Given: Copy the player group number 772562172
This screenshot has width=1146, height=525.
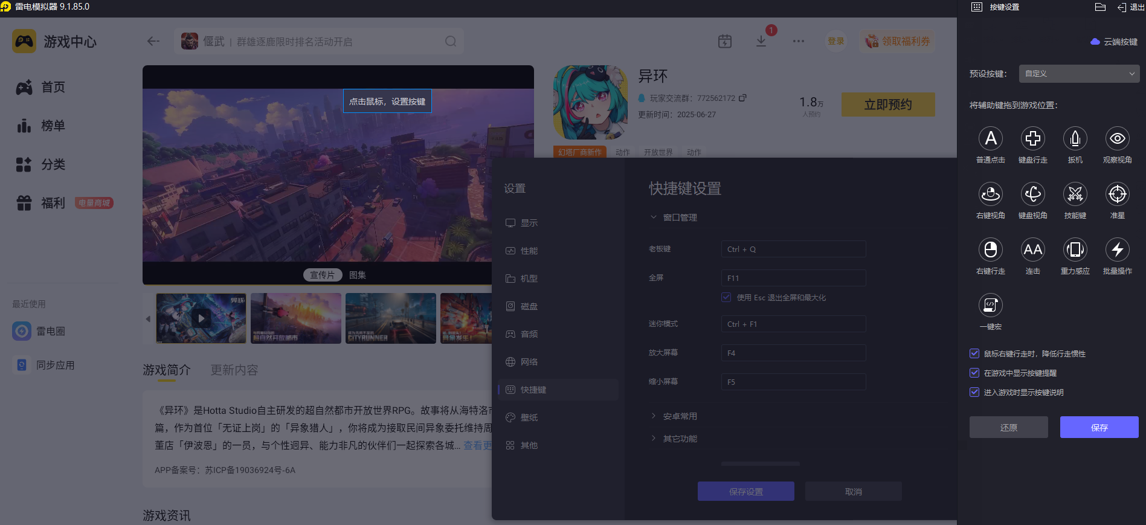Looking at the screenshot, I should coord(743,97).
